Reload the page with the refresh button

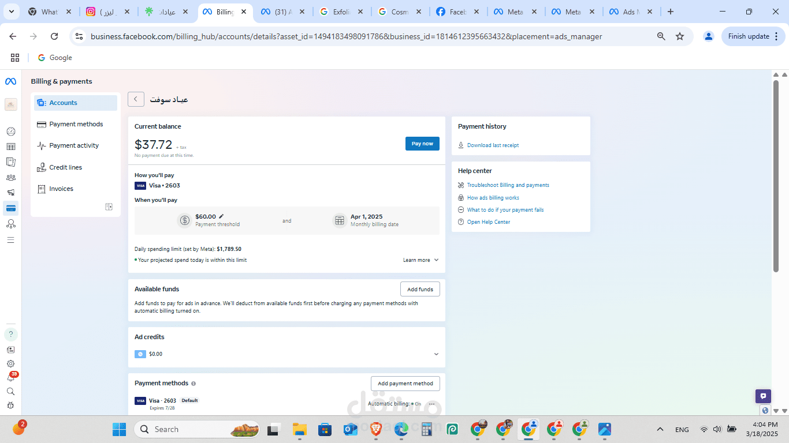(54, 36)
